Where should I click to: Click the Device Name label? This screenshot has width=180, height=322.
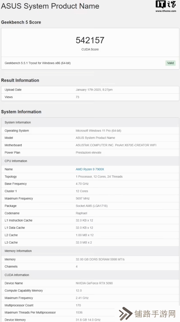tap(14, 283)
